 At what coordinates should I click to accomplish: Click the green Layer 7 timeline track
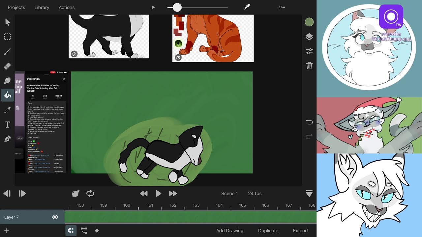pos(191,217)
